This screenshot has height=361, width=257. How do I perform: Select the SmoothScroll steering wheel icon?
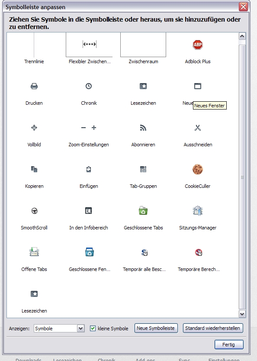[34, 211]
